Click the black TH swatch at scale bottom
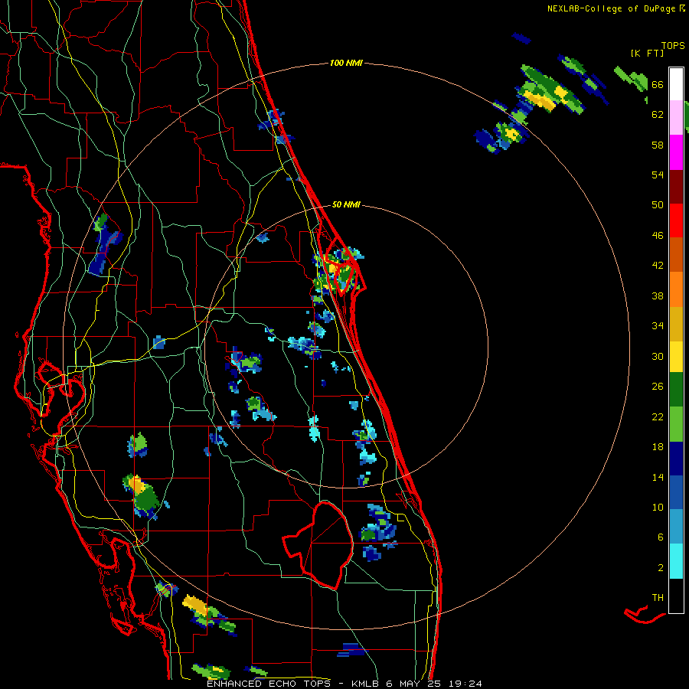This screenshot has width=689, height=689. click(x=676, y=596)
